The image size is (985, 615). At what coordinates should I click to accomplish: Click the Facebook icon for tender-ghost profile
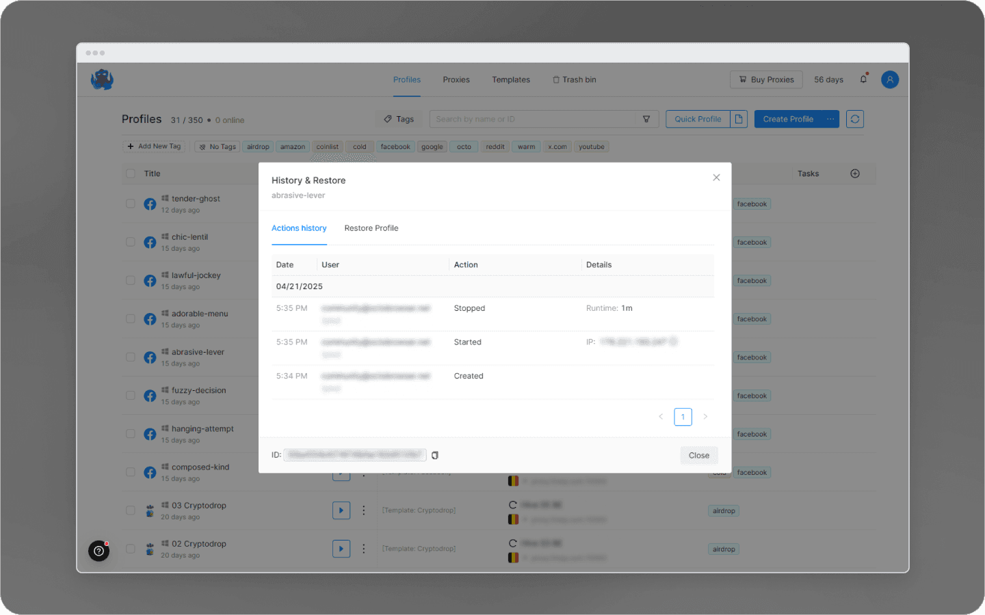150,204
